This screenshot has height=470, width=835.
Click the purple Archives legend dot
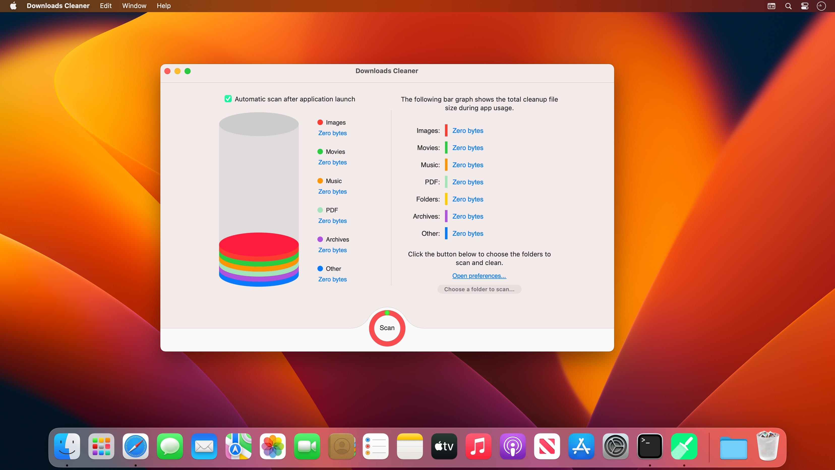tap(320, 239)
